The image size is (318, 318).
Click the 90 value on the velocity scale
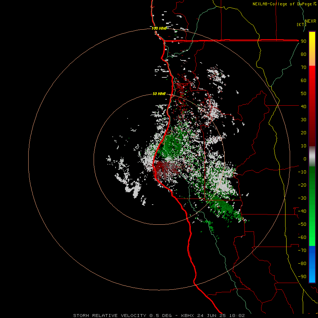(304, 41)
